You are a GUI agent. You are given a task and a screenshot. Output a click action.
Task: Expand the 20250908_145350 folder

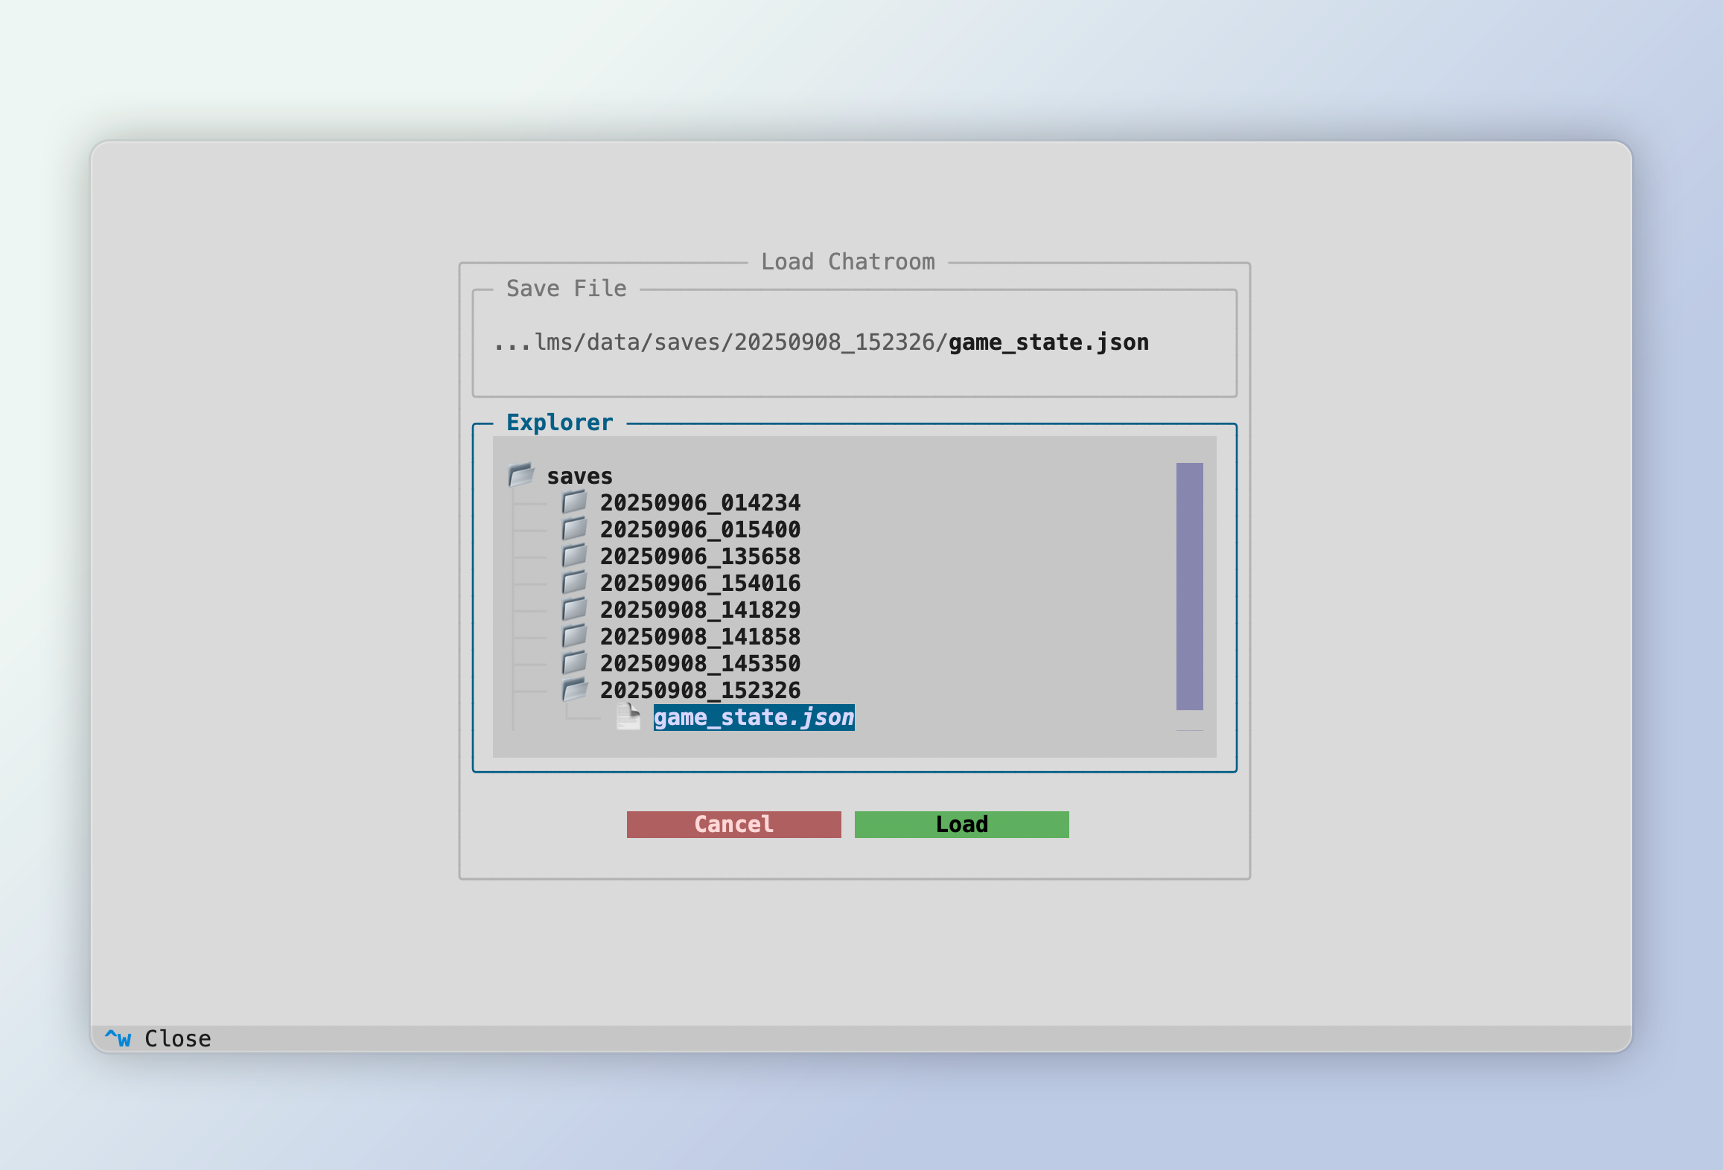699,663
